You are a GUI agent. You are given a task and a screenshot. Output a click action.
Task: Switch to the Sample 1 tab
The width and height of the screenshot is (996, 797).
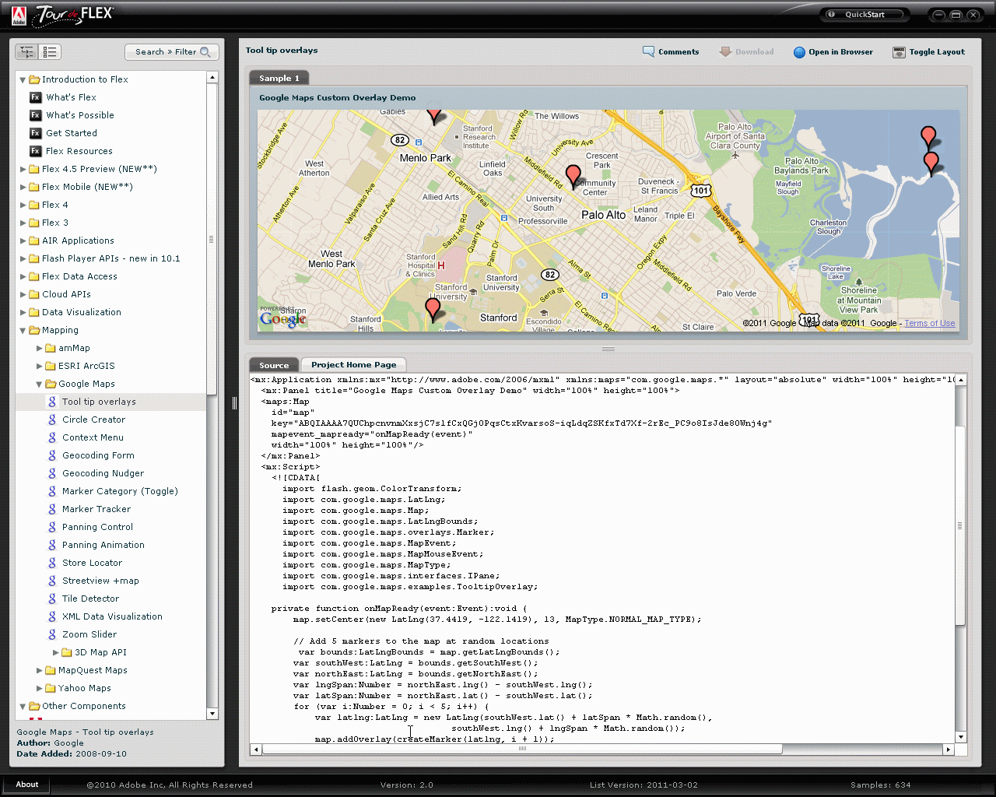pos(279,78)
